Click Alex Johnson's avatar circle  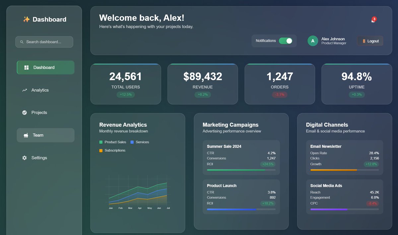(x=312, y=41)
